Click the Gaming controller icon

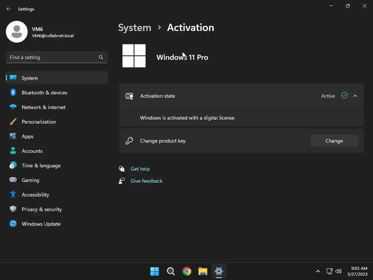pos(13,180)
